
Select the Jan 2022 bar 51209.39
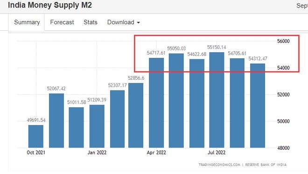click(97, 126)
